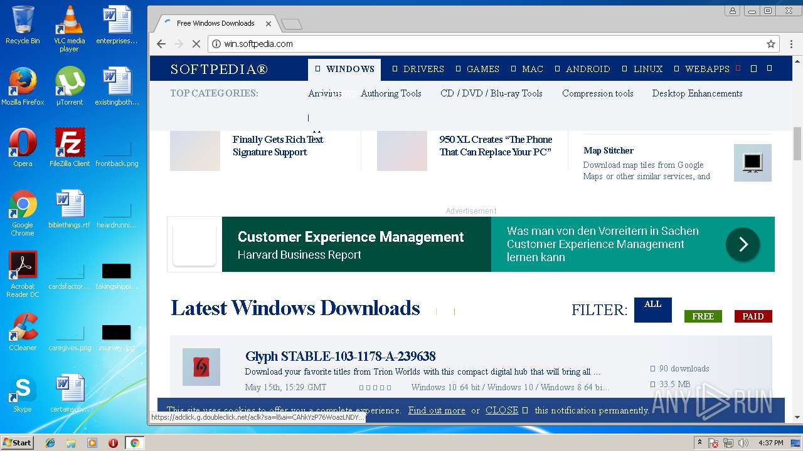Open the DRIVERS section
The width and height of the screenshot is (803, 451).
tap(418, 69)
